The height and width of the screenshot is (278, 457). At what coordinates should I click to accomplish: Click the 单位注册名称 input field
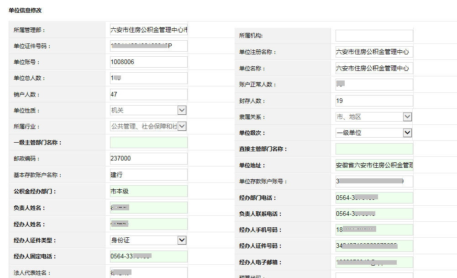[x=374, y=52]
